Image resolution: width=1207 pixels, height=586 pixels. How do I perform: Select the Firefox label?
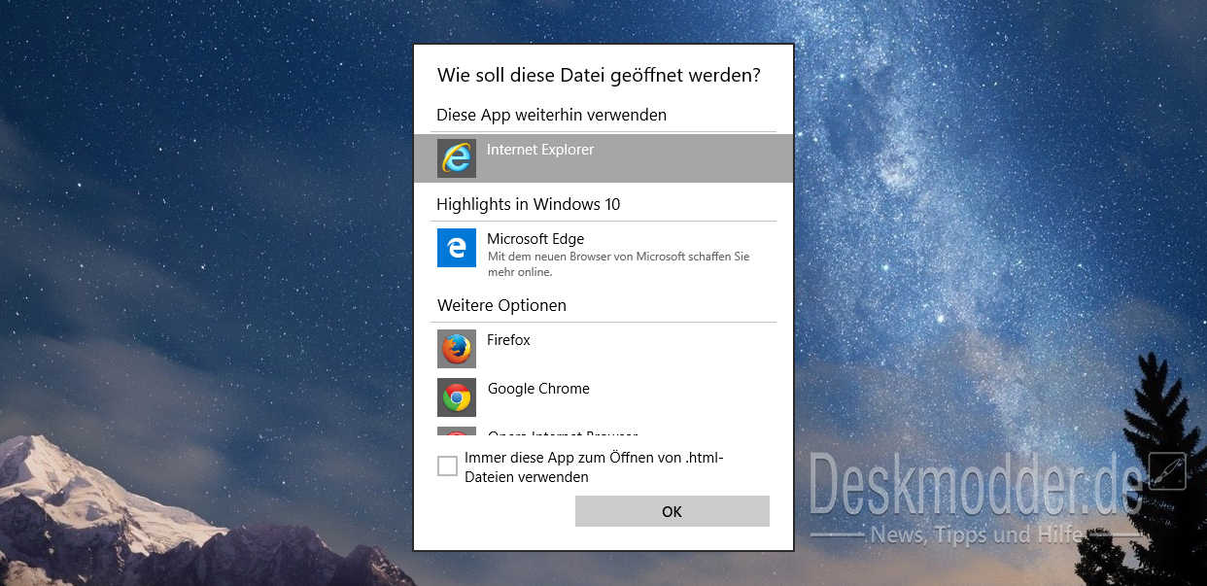coord(508,340)
